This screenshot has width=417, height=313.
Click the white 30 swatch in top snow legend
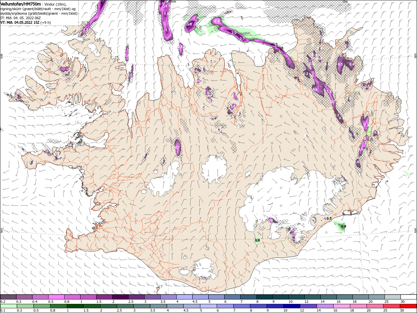click(409, 297)
